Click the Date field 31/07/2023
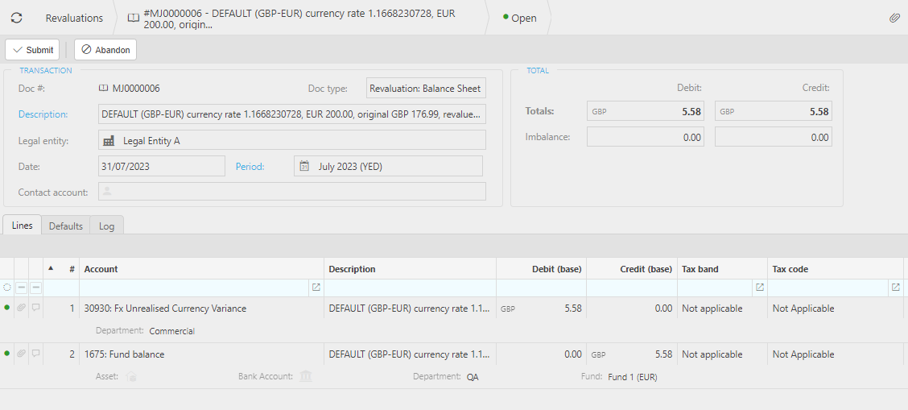The height and width of the screenshot is (410, 908). [162, 166]
